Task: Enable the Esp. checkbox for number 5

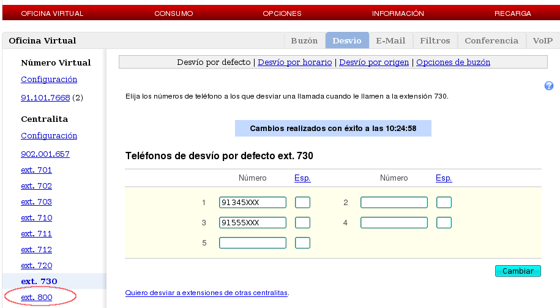Action: [302, 243]
